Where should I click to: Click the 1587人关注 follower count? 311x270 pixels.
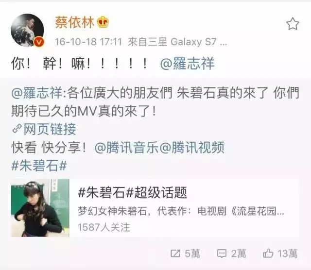point(104,227)
